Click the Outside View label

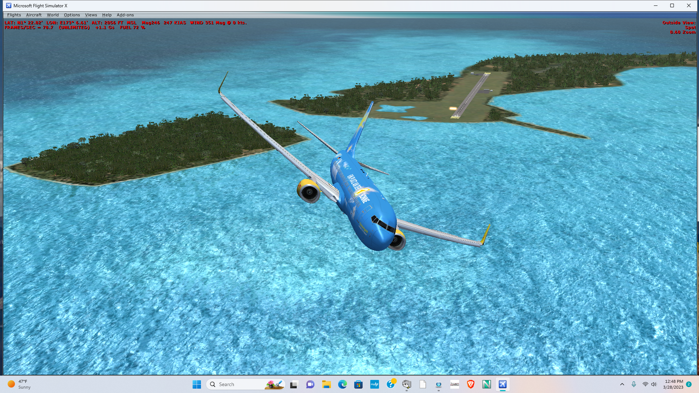click(x=679, y=23)
